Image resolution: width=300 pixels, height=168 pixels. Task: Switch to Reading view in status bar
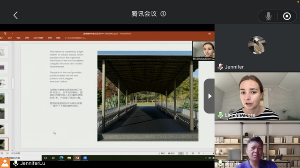click(193, 154)
